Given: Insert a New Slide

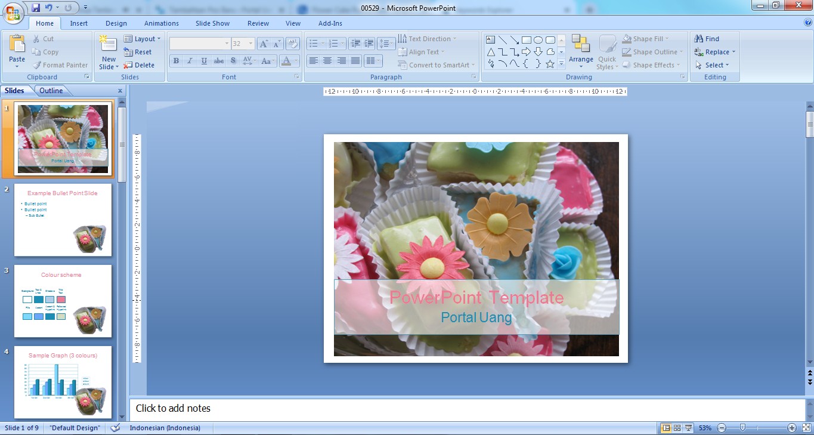Looking at the screenshot, I should pyautogui.click(x=109, y=52).
